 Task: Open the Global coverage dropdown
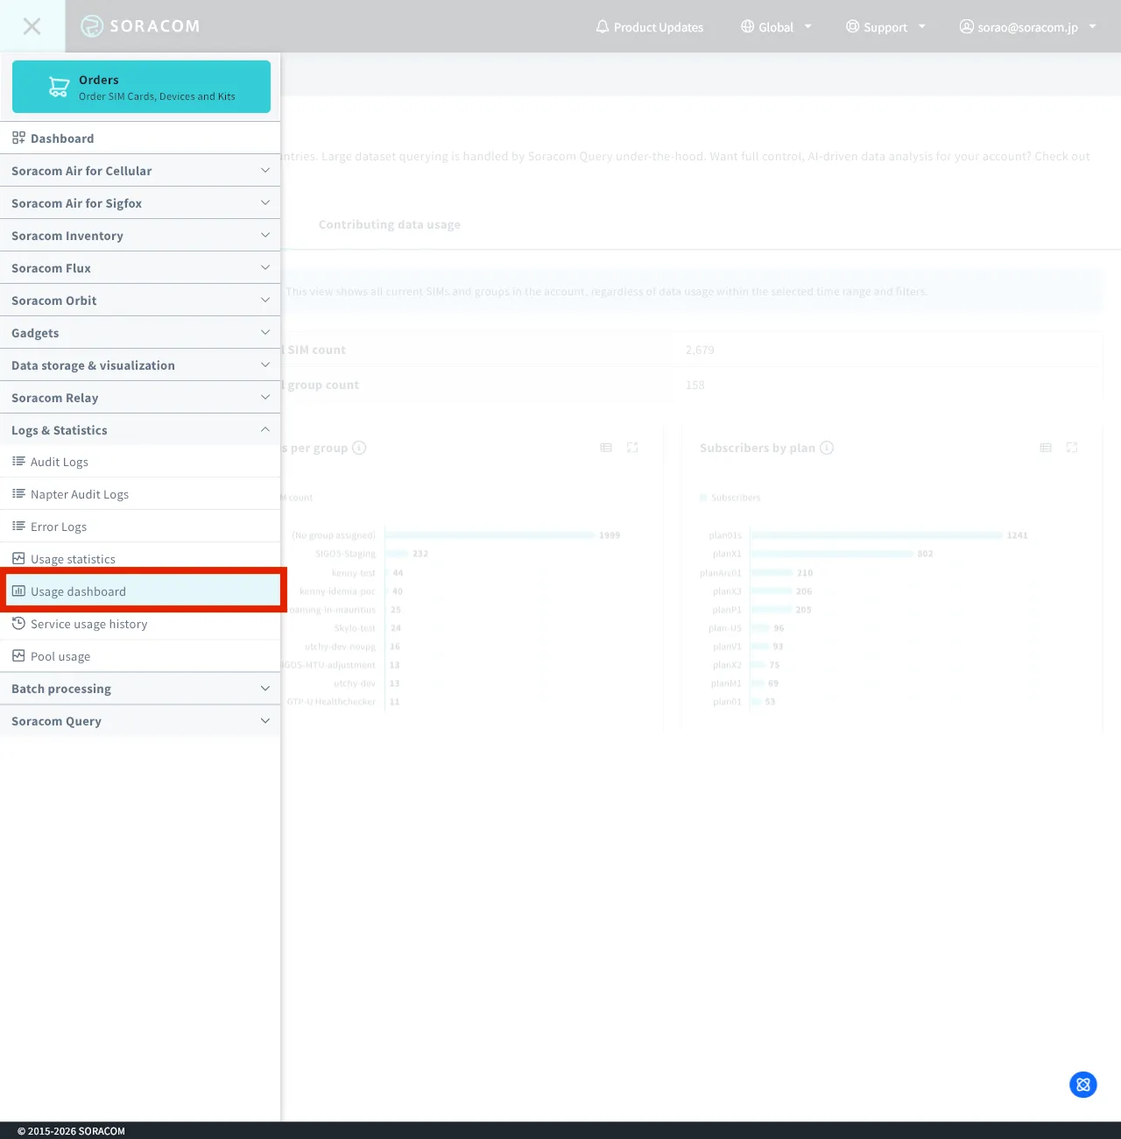click(776, 27)
